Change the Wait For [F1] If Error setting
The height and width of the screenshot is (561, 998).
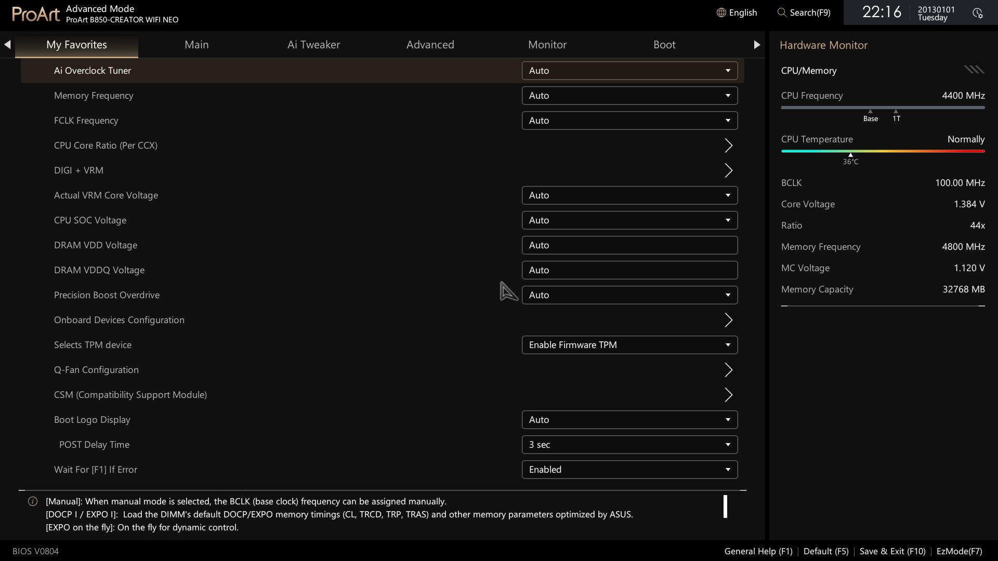[x=629, y=470]
